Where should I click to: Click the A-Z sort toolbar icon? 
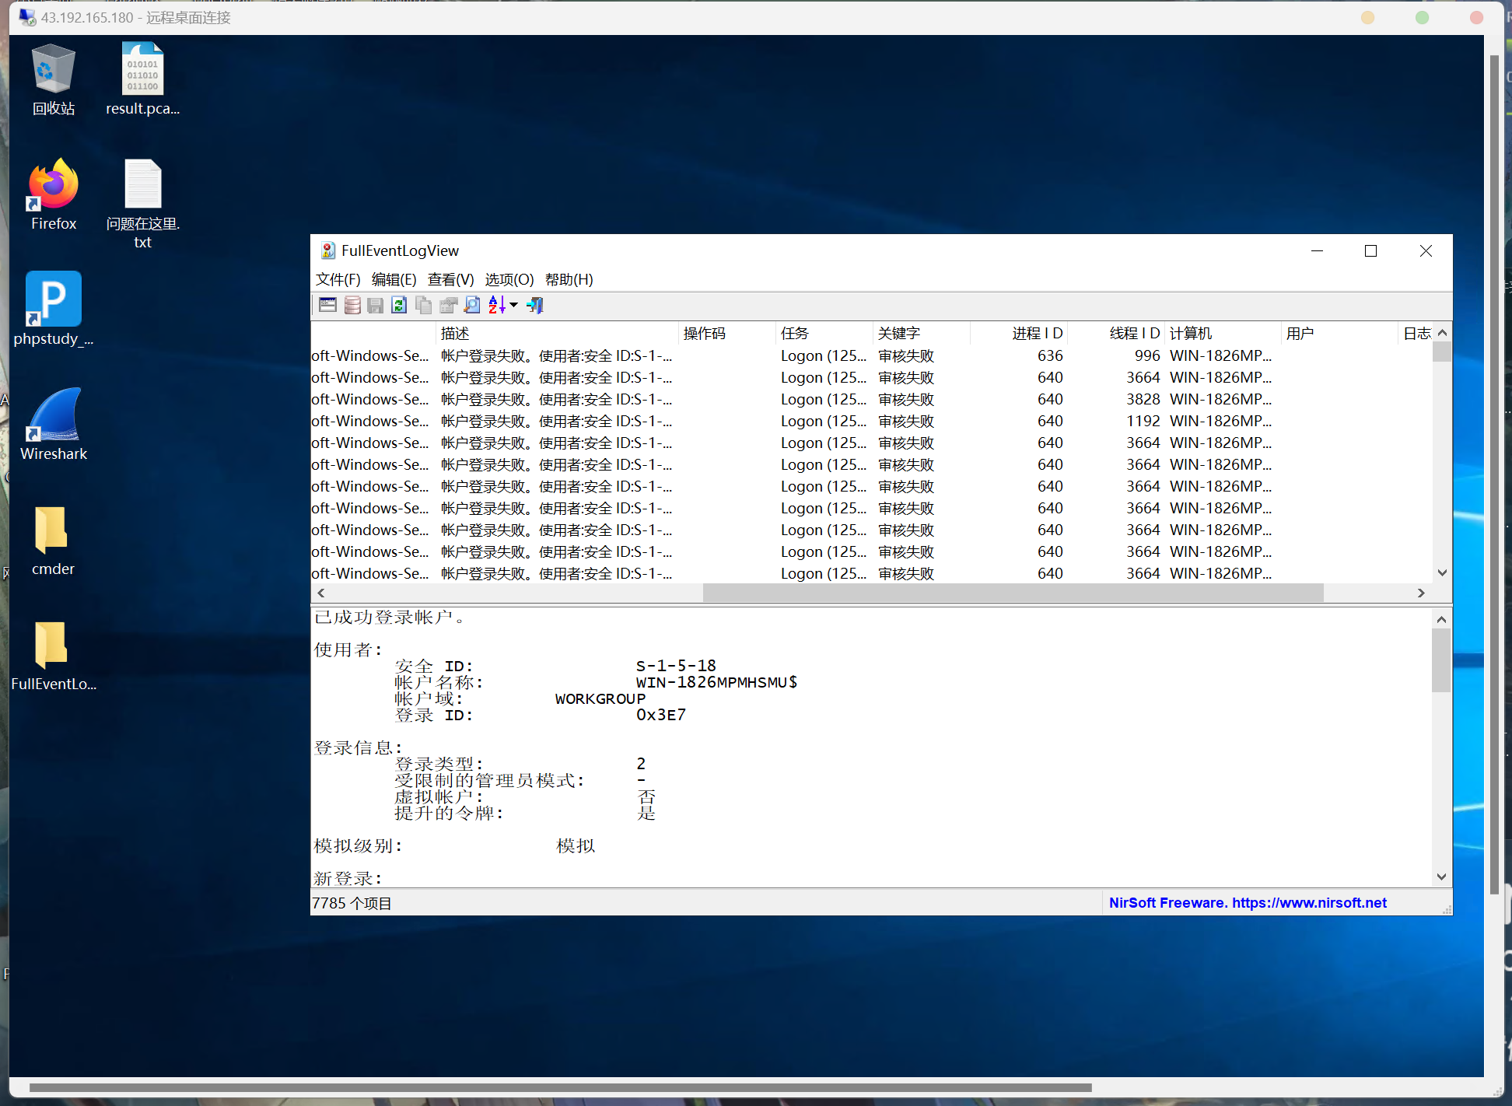pos(496,306)
